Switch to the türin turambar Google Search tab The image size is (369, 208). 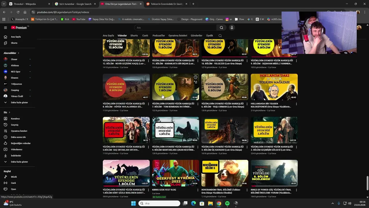coord(75,4)
